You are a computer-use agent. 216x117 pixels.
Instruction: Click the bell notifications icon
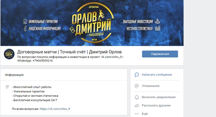point(137,97)
